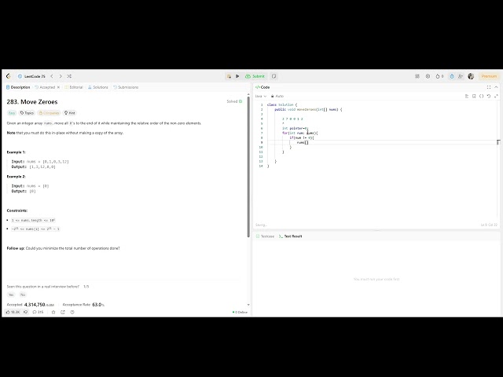Toggle the Auto lock option
Screen dimensions: 503x377
tap(277, 96)
